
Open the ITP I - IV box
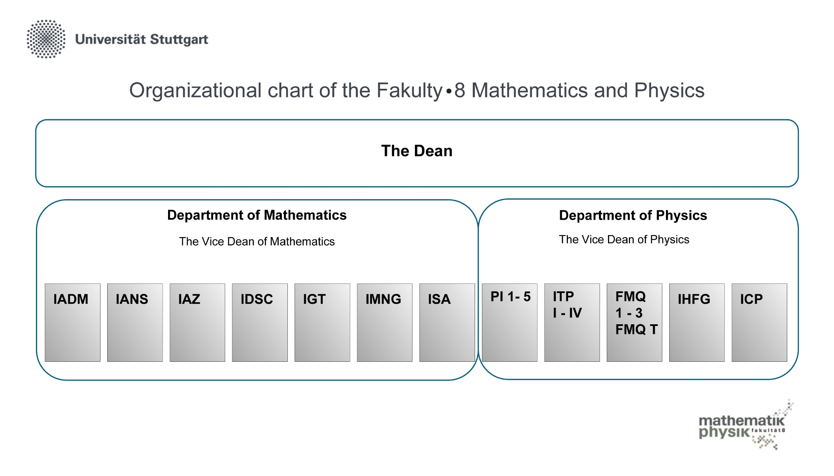(572, 323)
